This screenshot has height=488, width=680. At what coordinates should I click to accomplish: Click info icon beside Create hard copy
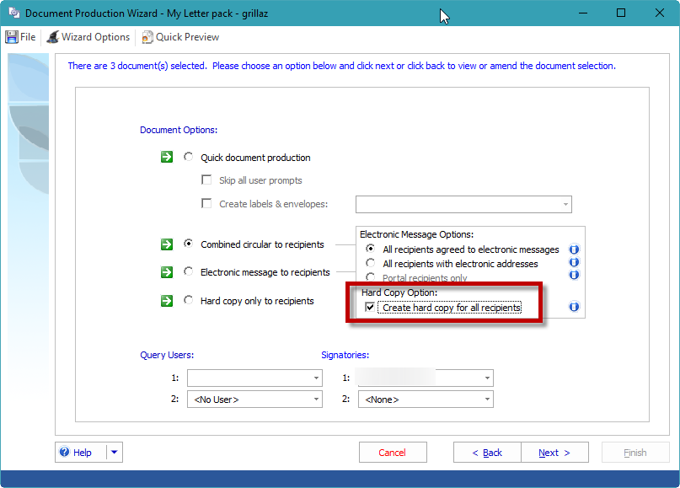pyautogui.click(x=575, y=308)
